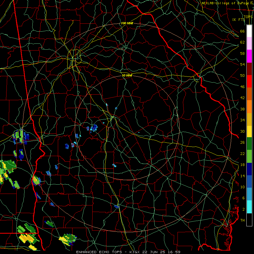Click the '66' legend value label

click(242, 31)
